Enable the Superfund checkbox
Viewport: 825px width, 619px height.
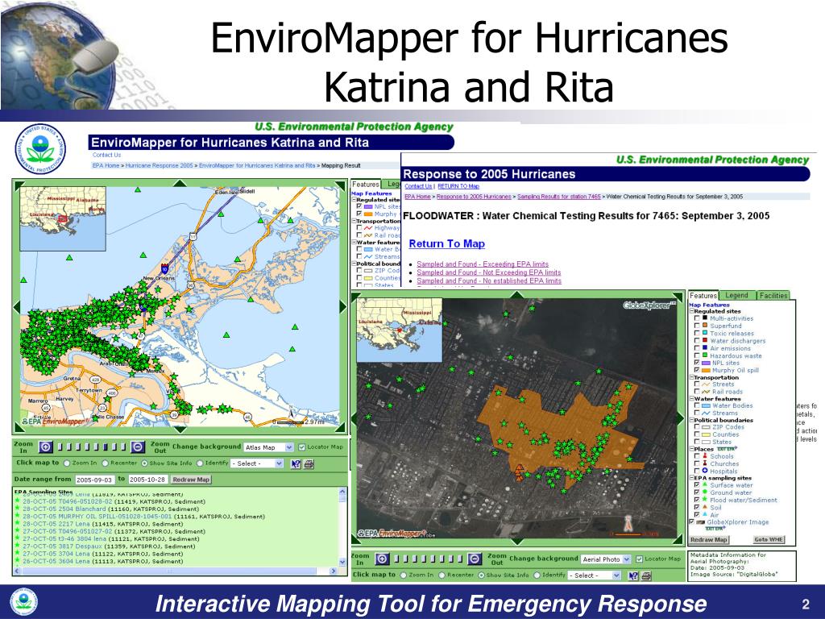click(x=697, y=326)
